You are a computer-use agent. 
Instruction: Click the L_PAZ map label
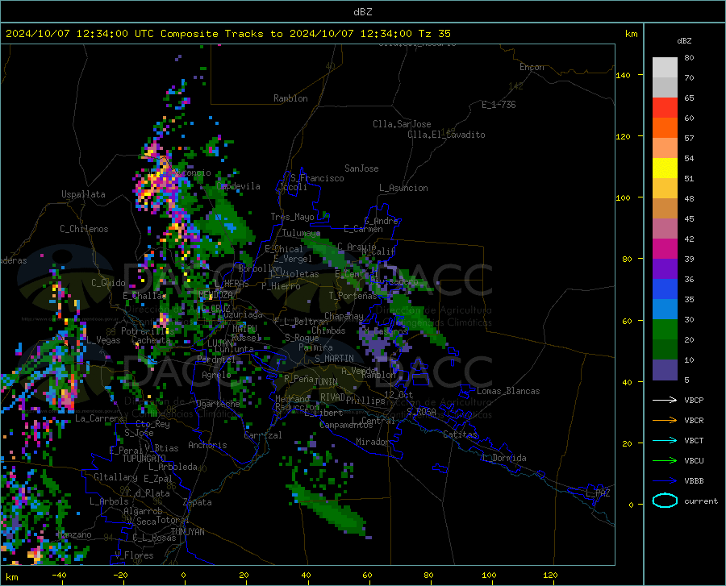(x=598, y=493)
